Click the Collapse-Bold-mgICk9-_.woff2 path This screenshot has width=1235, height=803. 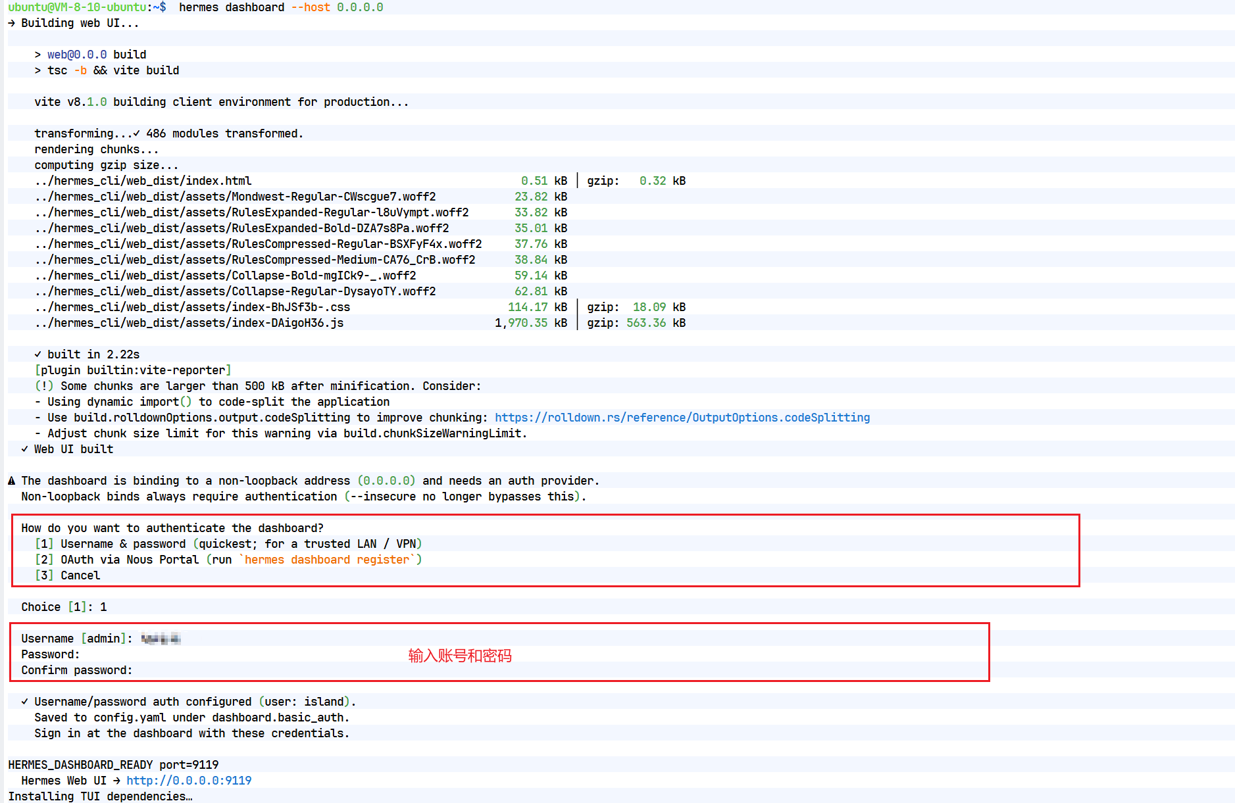coord(225,276)
